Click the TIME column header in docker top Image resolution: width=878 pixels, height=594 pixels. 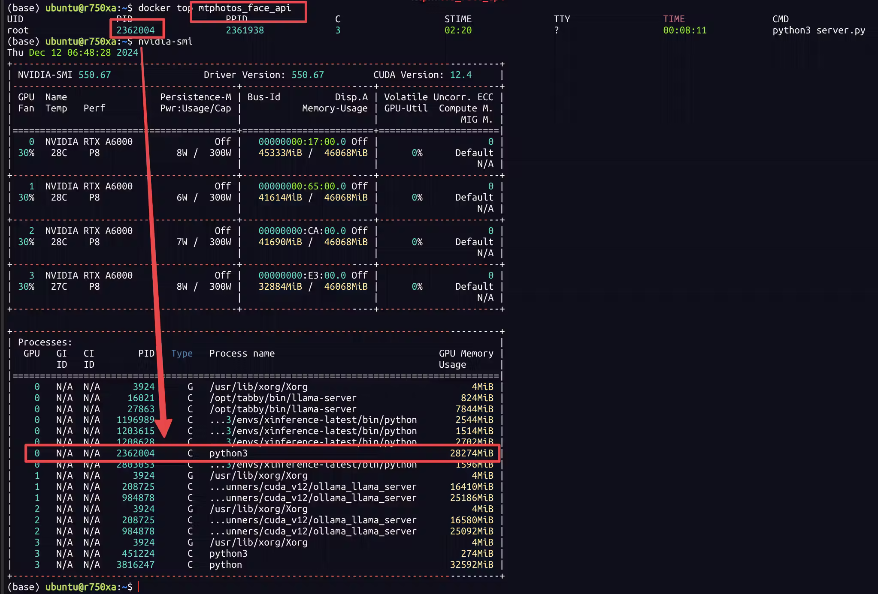[674, 19]
